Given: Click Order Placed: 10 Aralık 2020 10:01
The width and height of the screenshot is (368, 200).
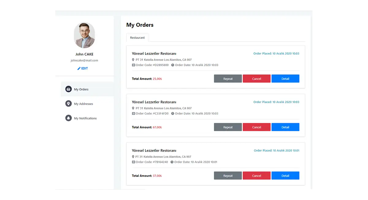Looking at the screenshot, I should [x=277, y=150].
